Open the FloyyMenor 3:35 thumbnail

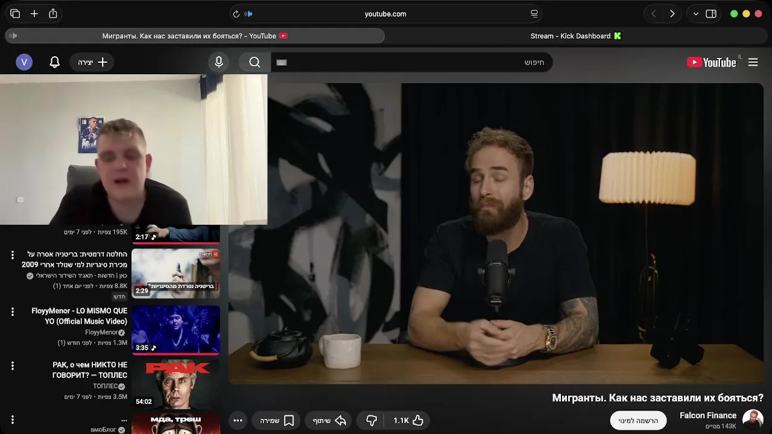(176, 330)
